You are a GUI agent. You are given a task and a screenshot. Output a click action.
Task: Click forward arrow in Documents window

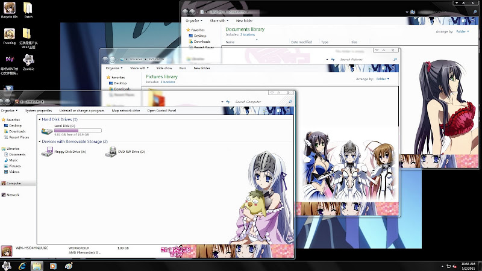tap(192, 11)
